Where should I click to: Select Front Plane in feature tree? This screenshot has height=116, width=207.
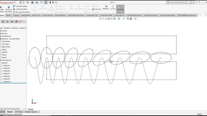click(6, 42)
